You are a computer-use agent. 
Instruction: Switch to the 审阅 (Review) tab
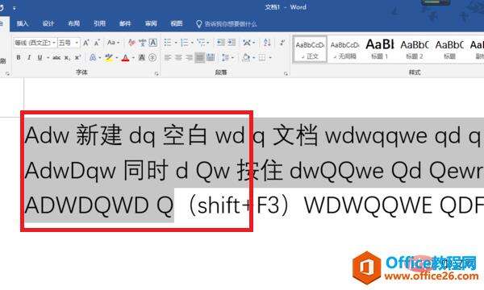click(151, 23)
